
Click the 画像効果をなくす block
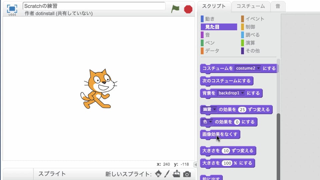[x=220, y=134]
